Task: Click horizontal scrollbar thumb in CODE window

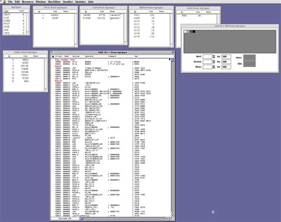Action: point(81,218)
